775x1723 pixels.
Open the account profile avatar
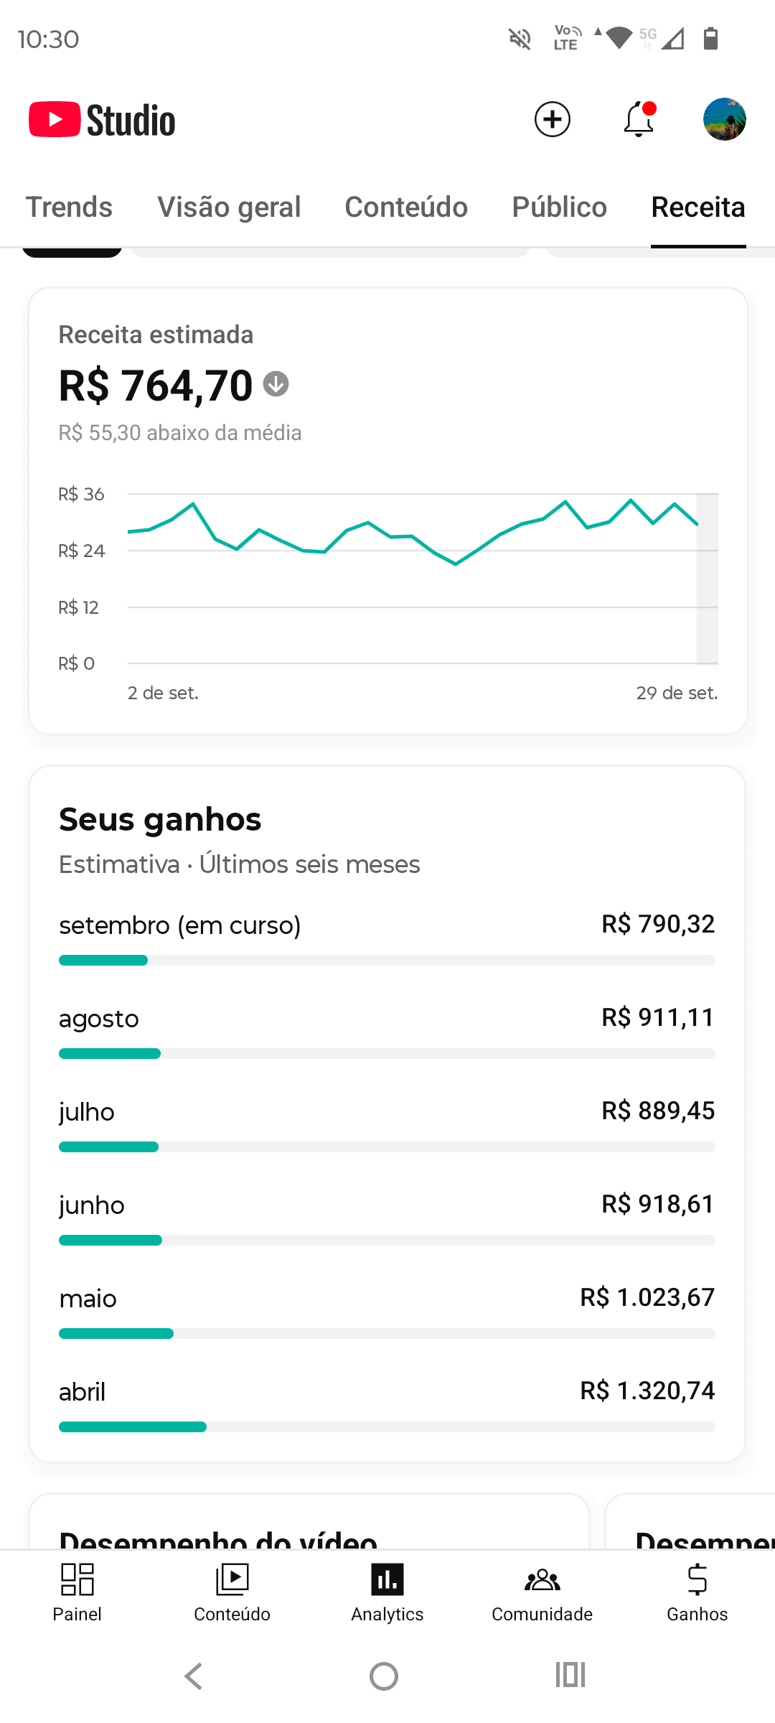click(724, 119)
